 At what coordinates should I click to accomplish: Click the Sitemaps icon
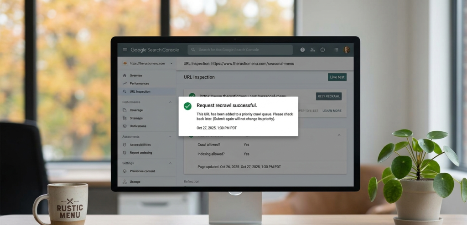[125, 118]
